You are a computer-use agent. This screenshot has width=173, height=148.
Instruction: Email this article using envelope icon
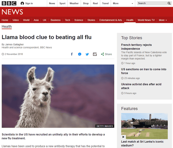coord(95,54)
